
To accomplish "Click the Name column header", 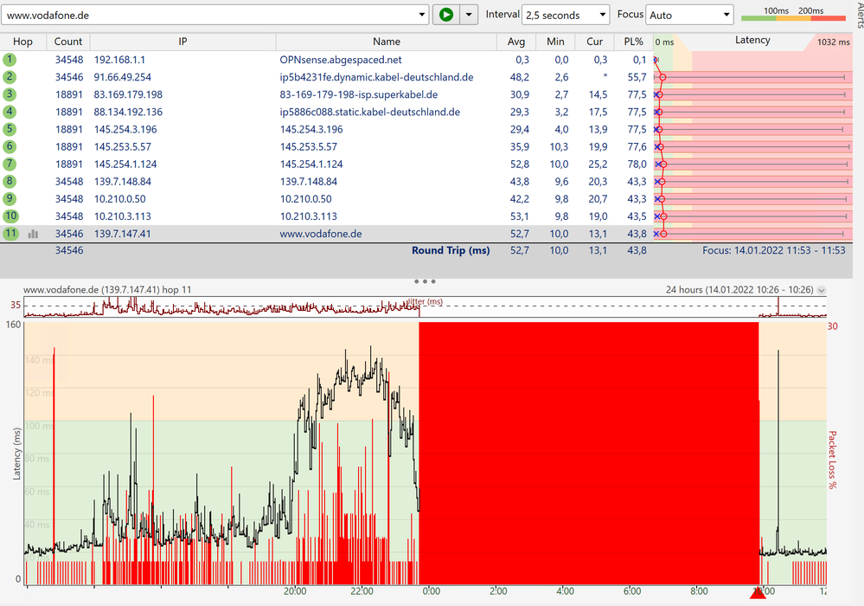I will click(387, 42).
